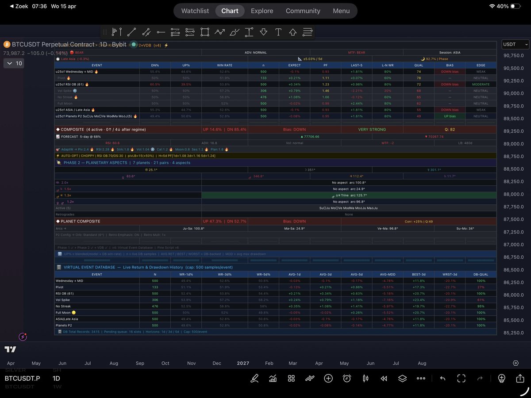Viewport: 531px width, 398px height.
Task: Select the brush drawing tool
Action: [x=235, y=32]
